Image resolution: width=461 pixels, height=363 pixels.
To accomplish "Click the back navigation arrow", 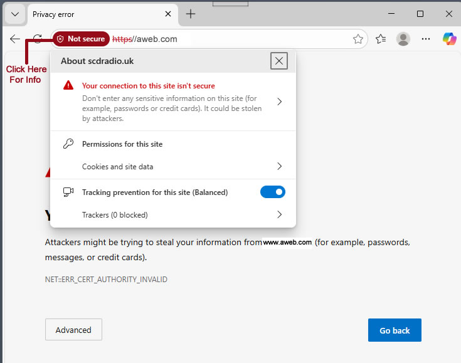I will point(15,39).
